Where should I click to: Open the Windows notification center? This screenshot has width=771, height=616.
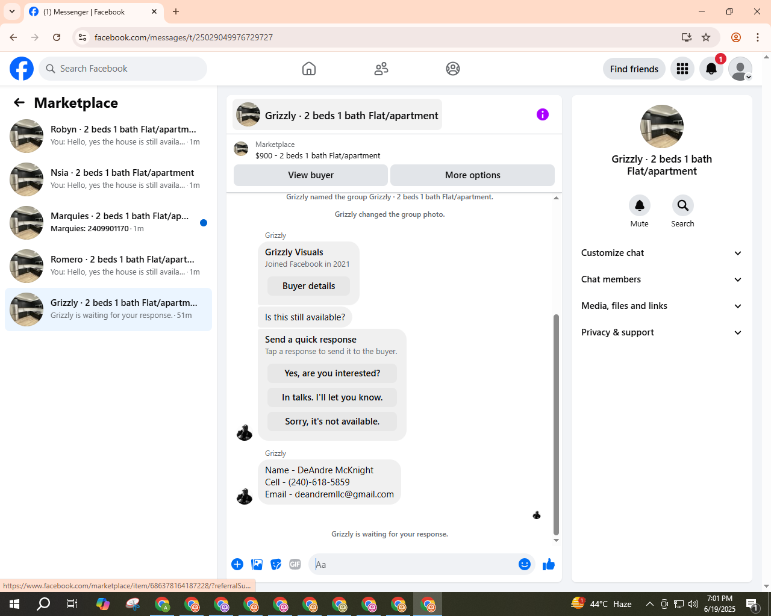752,604
